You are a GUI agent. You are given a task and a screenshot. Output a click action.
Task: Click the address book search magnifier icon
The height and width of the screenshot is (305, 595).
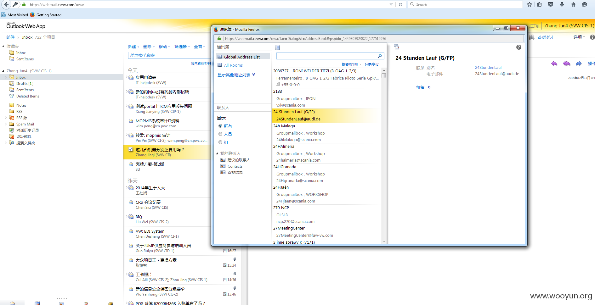pyautogui.click(x=380, y=56)
